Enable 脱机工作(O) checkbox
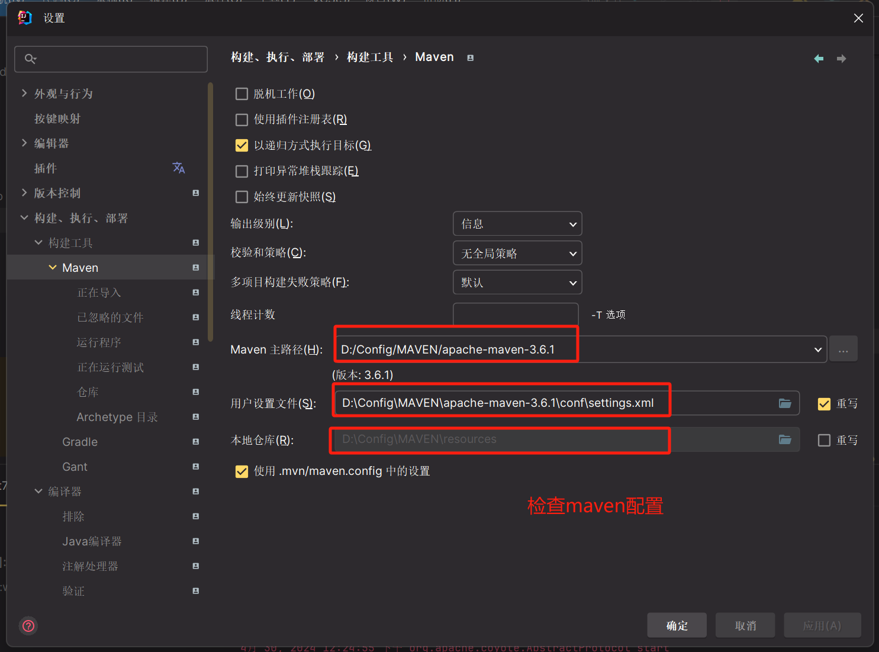Viewport: 879px width, 652px height. (x=242, y=94)
